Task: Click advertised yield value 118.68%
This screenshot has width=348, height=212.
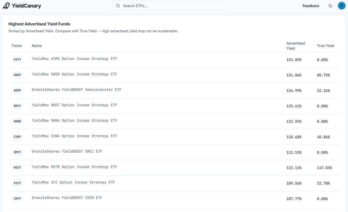Action: coord(294,137)
